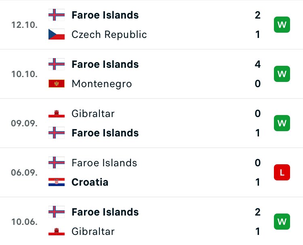Select Faroe Islands name in 10.06. match

(x=105, y=212)
